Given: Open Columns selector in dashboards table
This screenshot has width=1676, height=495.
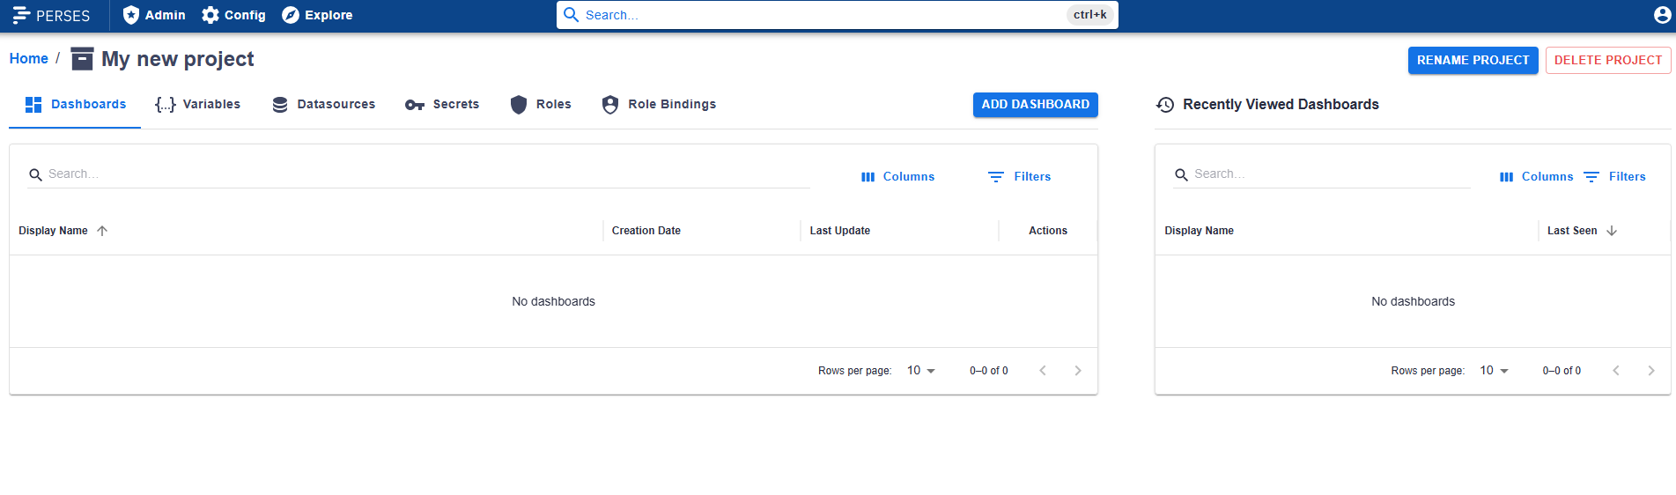Looking at the screenshot, I should click(897, 176).
